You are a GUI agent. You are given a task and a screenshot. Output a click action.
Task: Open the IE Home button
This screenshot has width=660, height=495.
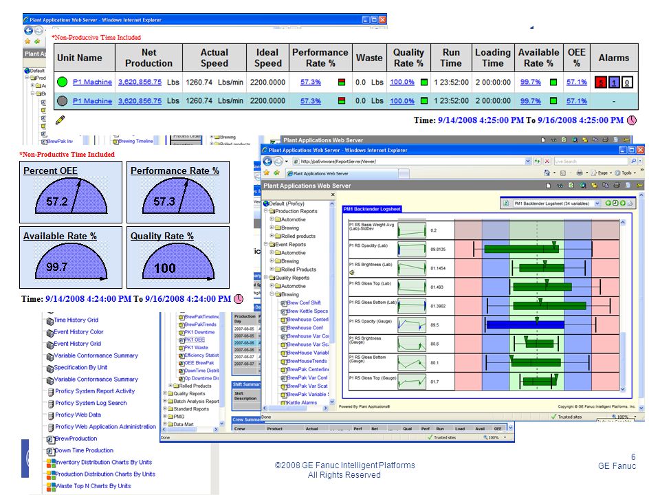point(547,173)
